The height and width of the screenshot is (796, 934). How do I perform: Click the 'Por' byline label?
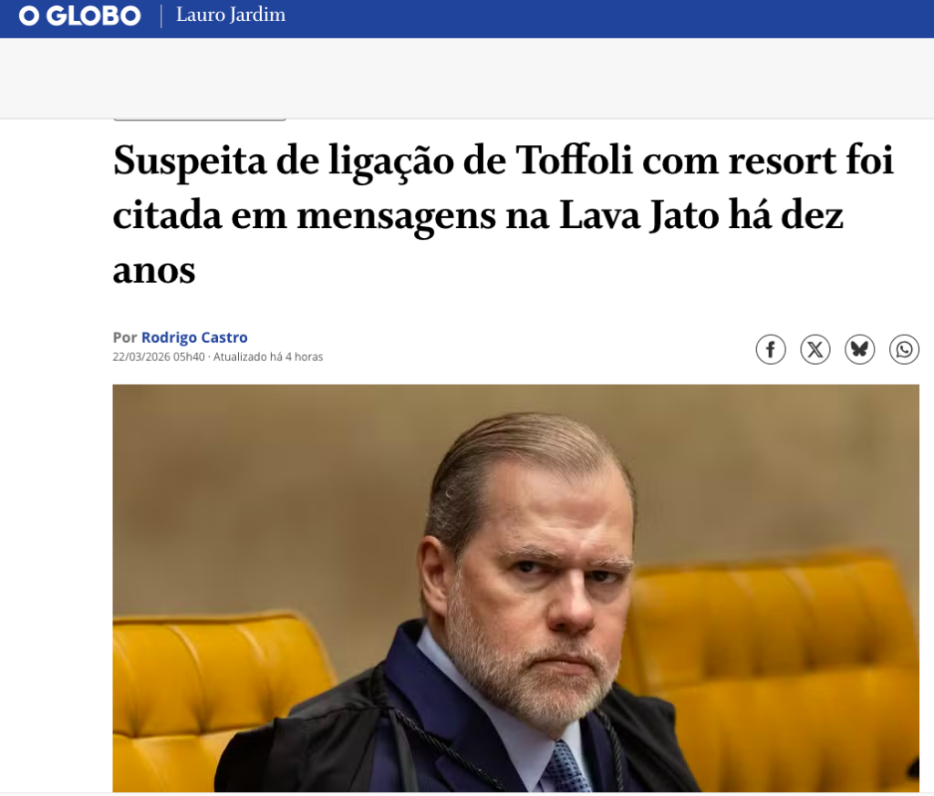(x=124, y=337)
